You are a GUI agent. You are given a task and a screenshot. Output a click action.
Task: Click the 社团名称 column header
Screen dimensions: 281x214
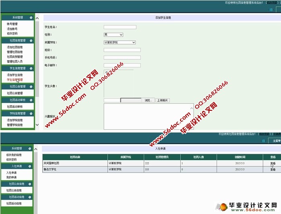[x=75, y=157]
